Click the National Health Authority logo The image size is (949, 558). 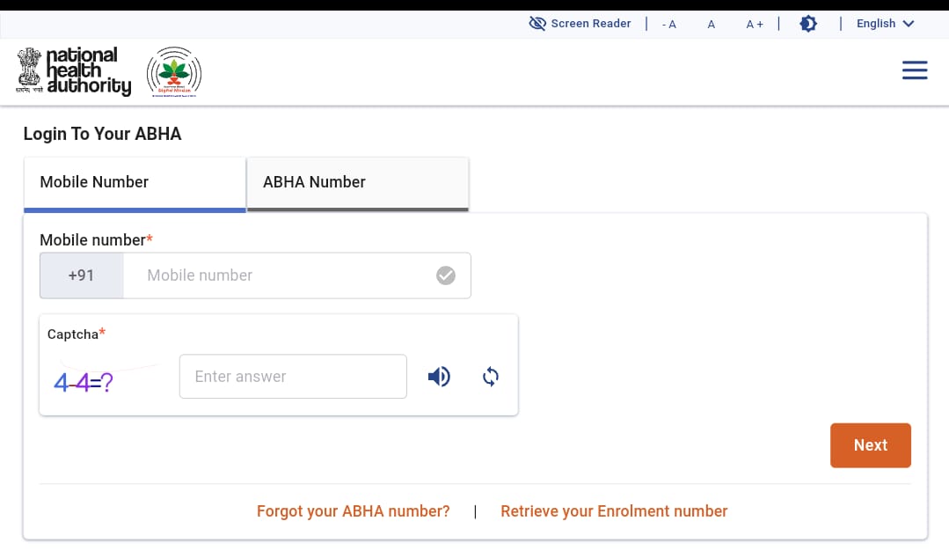(x=74, y=71)
